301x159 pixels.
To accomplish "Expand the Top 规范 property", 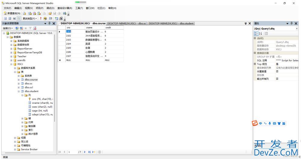I will point(255,64).
